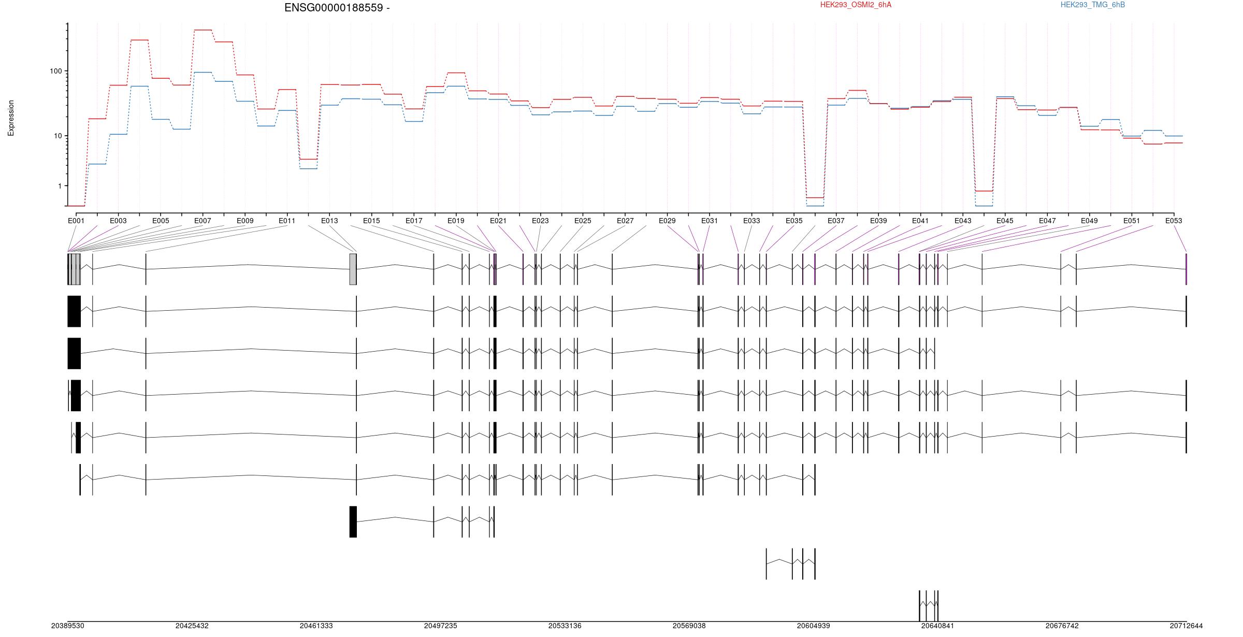Click genomic coordinate 20640841
The width and height of the screenshot is (1243, 637).
pos(937,626)
